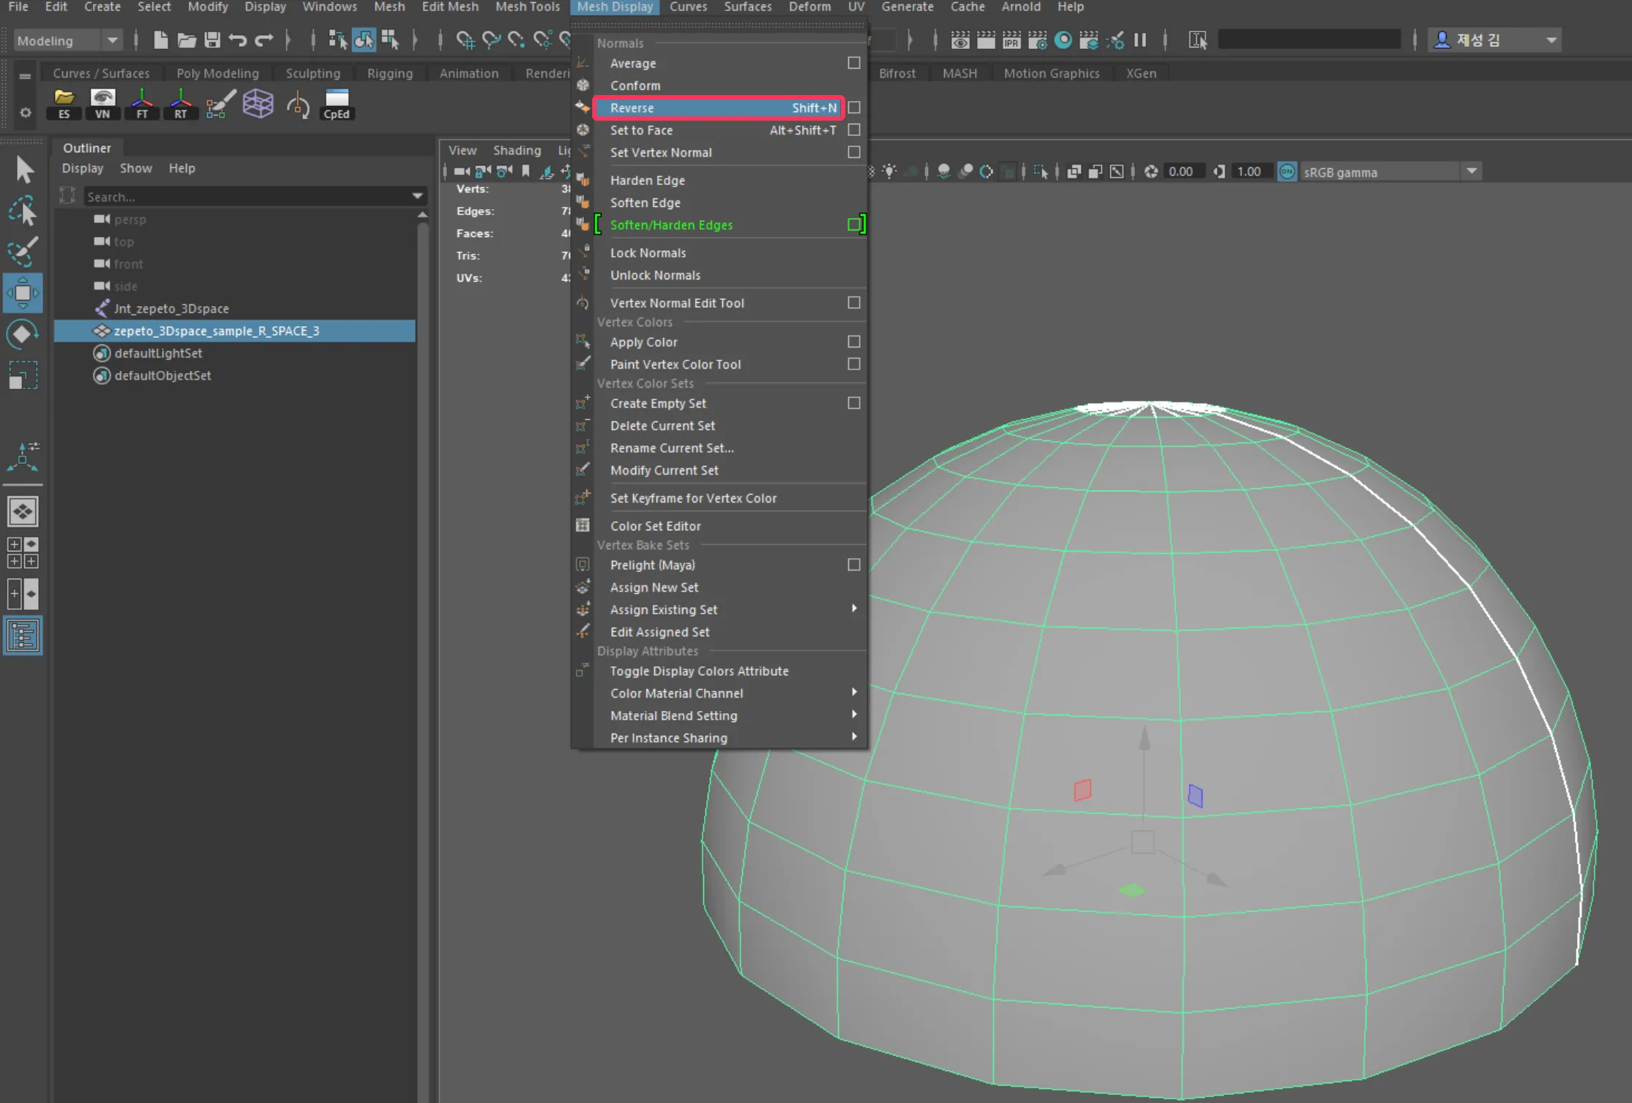Viewport: 1632px width, 1103px height.
Task: Click the wireframe cube shelf icon
Action: tap(258, 104)
